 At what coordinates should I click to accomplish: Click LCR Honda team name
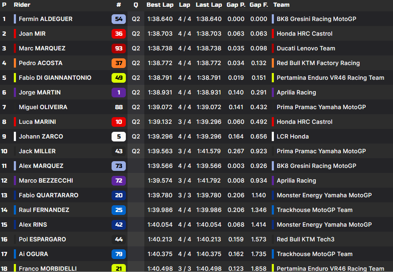point(292,136)
